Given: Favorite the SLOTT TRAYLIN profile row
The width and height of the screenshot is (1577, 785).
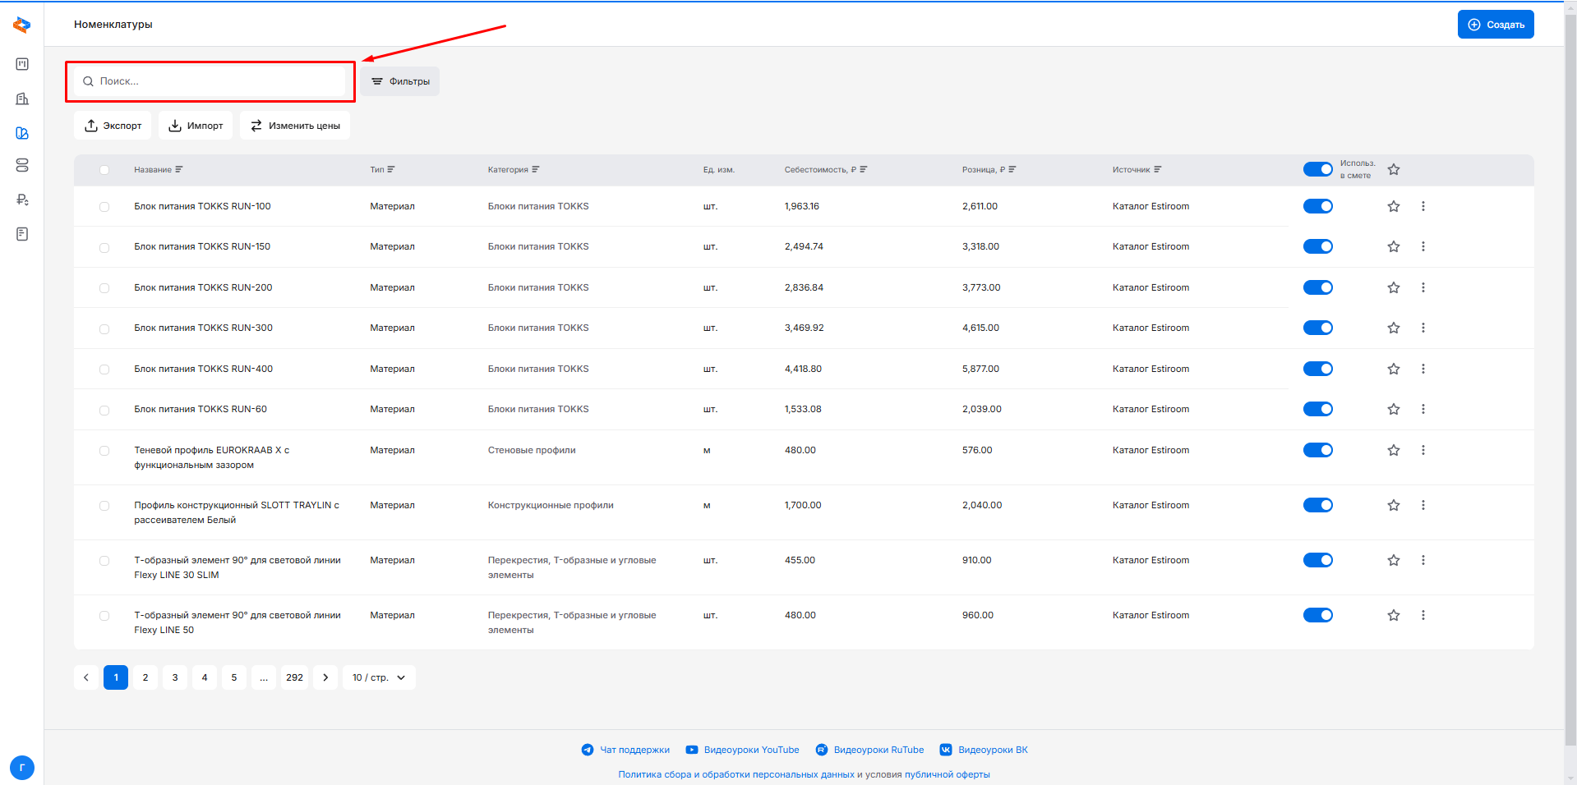Looking at the screenshot, I should [1393, 505].
